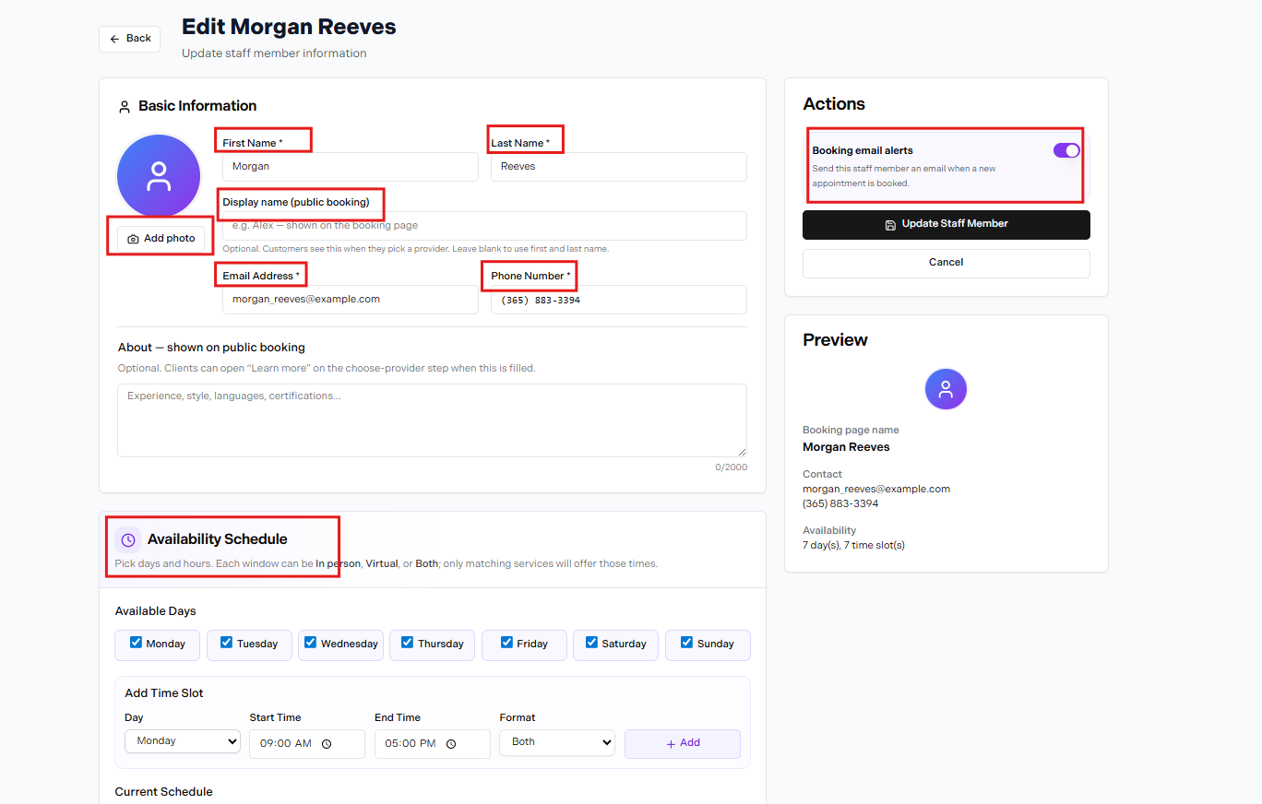
Task: Click the Available Days label
Action: [156, 611]
